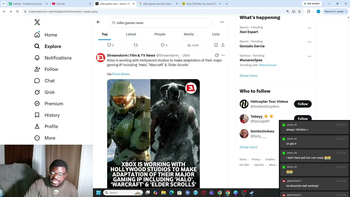The image size is (350, 197).
Task: Open Xavi Espart trending topic
Action: pos(249,32)
